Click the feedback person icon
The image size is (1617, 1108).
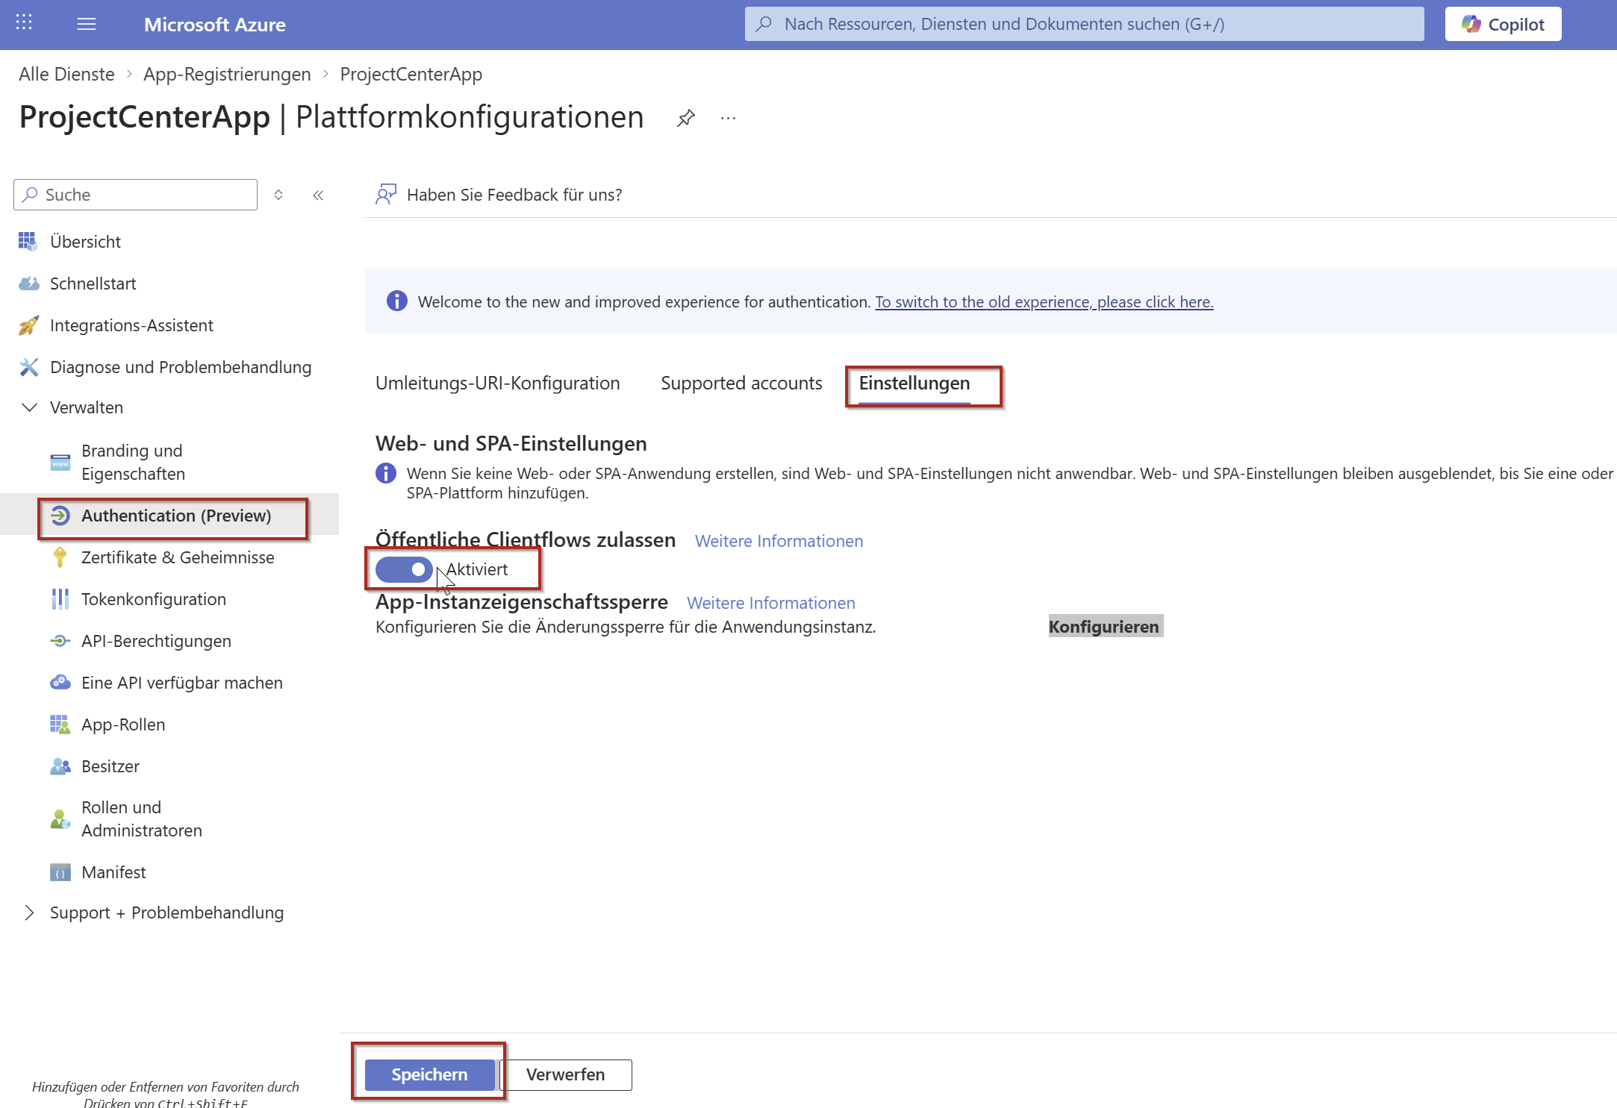coord(386,195)
